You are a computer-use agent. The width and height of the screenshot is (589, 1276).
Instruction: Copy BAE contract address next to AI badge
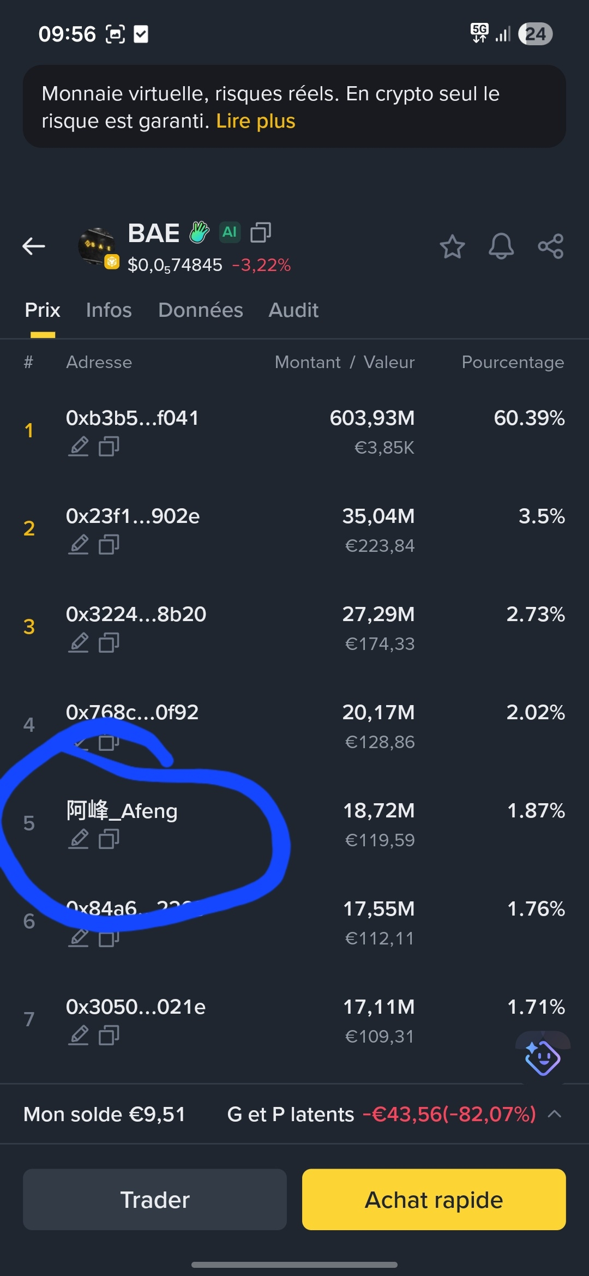pos(261,232)
